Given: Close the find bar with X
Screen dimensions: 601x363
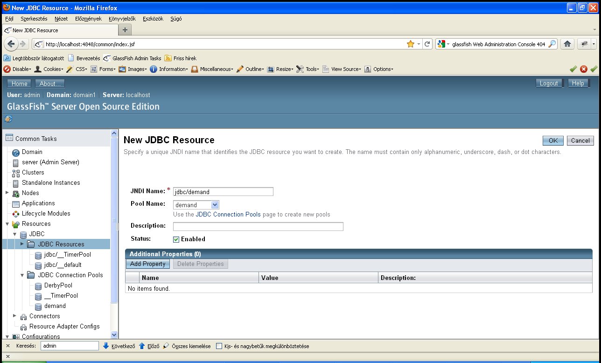Looking at the screenshot, I should (x=8, y=346).
